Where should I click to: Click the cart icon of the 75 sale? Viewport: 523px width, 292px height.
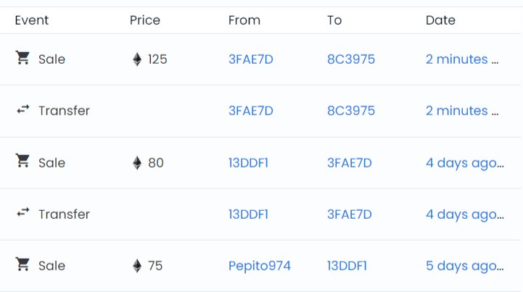(22, 264)
